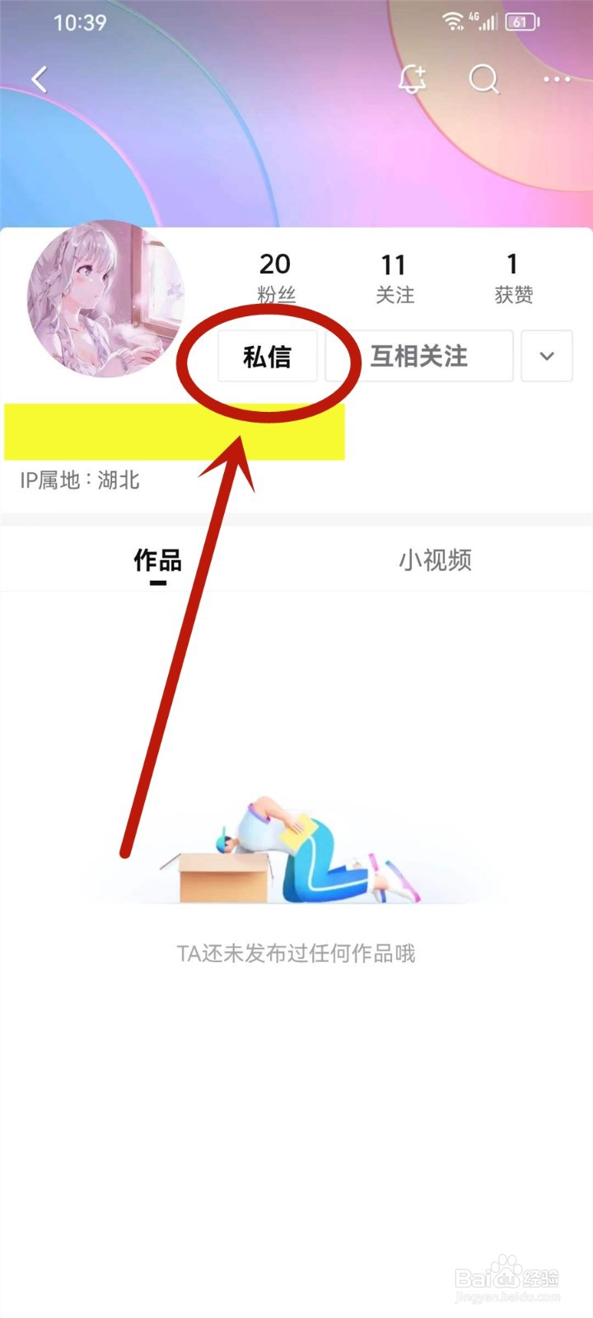This screenshot has width=593, height=1318.
Task: Open search with the magnifier icon
Action: point(484,79)
